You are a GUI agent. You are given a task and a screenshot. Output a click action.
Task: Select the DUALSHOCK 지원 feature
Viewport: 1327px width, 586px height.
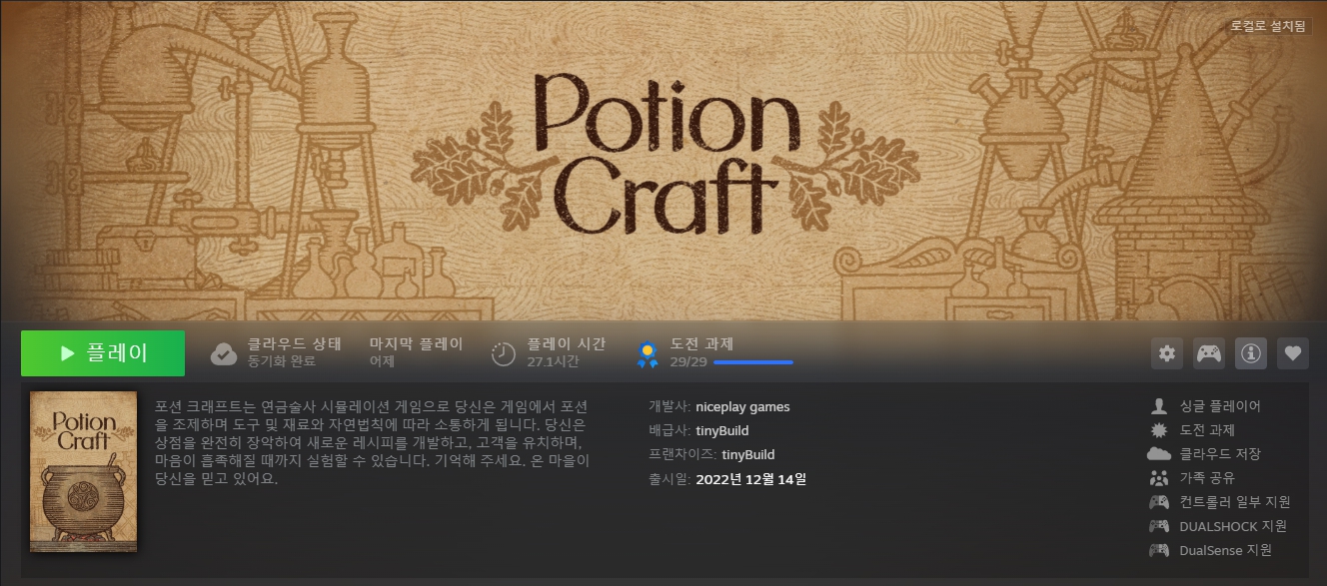(1232, 526)
